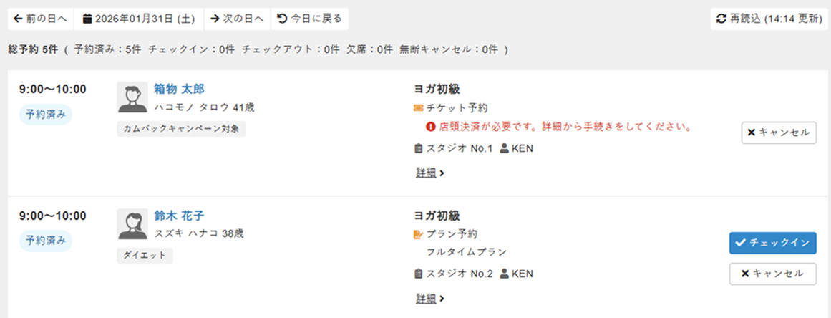Click the clipboard icon beside スタジオ No.1
This screenshot has height=318, width=831.
click(x=419, y=149)
